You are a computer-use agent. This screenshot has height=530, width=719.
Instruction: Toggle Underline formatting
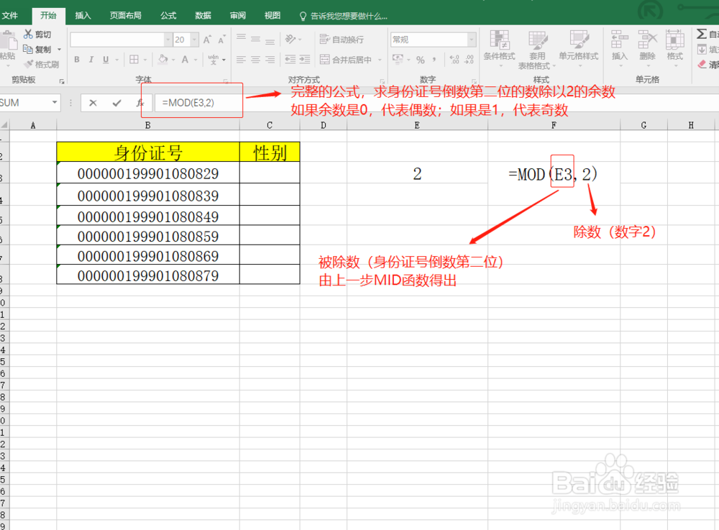(x=106, y=60)
